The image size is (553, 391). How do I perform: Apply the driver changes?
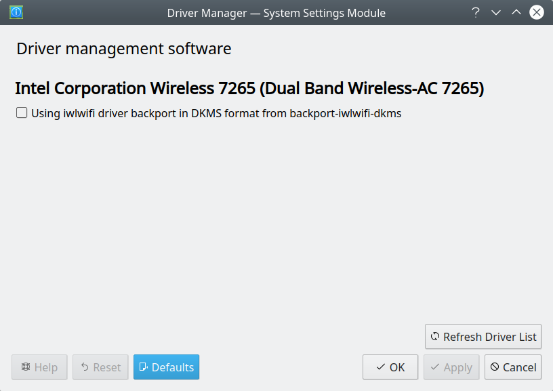tap(451, 367)
